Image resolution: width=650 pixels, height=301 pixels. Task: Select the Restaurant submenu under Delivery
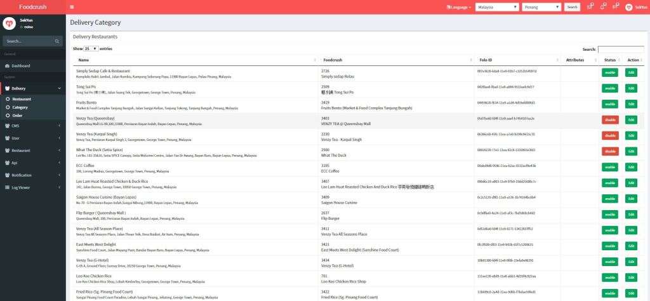point(22,99)
